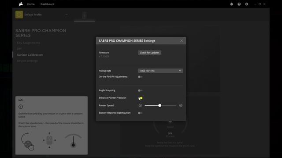This screenshot has height=158, width=282.
Task: Decrease pointer speed with minus icon
Action: (x=140, y=105)
